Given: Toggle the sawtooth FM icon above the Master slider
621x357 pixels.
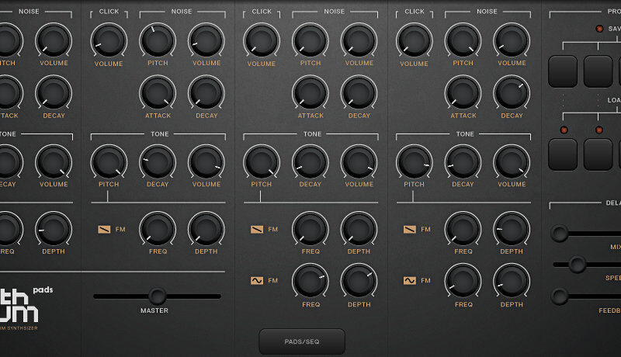Looking at the screenshot, I should click(x=105, y=229).
